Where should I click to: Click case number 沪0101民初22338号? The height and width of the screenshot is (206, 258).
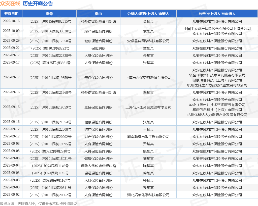click(50, 56)
